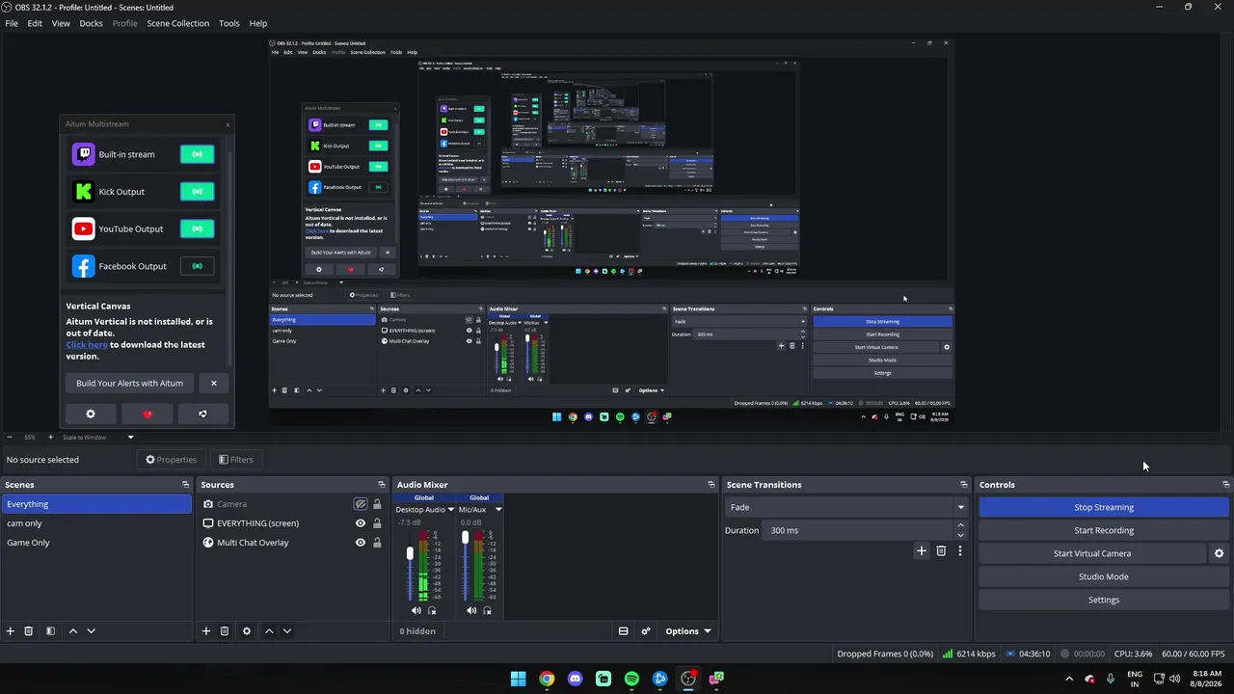Screen dimensions: 1234x694
Task: Float the Scenes dock with its undock icon
Action: 186,485
